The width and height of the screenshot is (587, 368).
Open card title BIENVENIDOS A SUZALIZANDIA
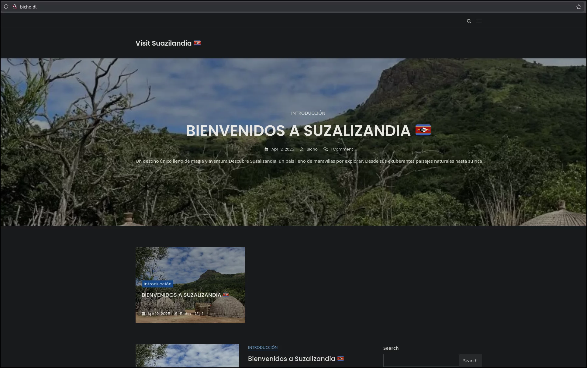coord(185,295)
